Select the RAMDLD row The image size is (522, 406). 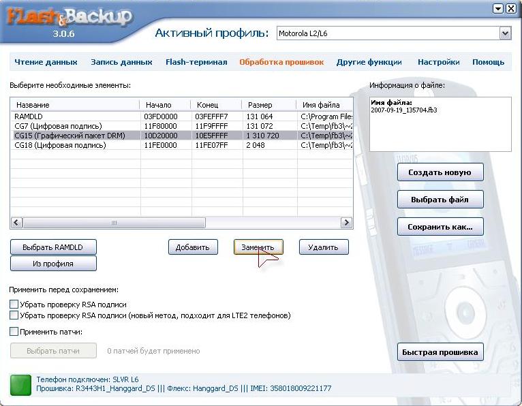click(x=182, y=116)
